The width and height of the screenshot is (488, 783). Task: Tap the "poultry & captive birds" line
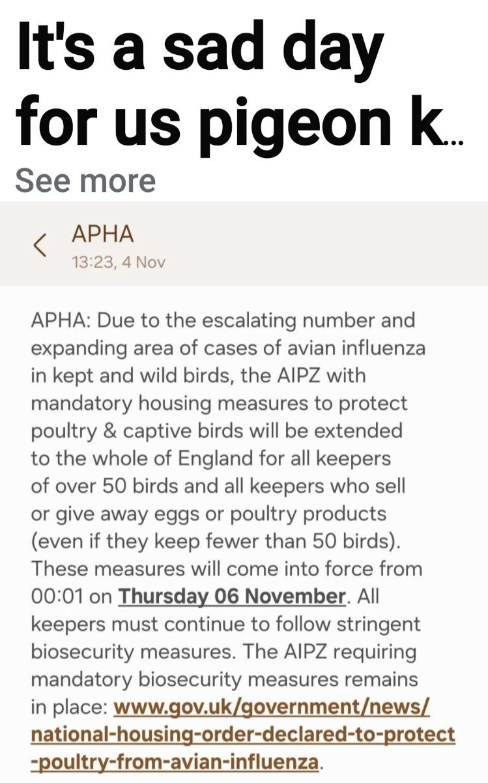point(216,431)
